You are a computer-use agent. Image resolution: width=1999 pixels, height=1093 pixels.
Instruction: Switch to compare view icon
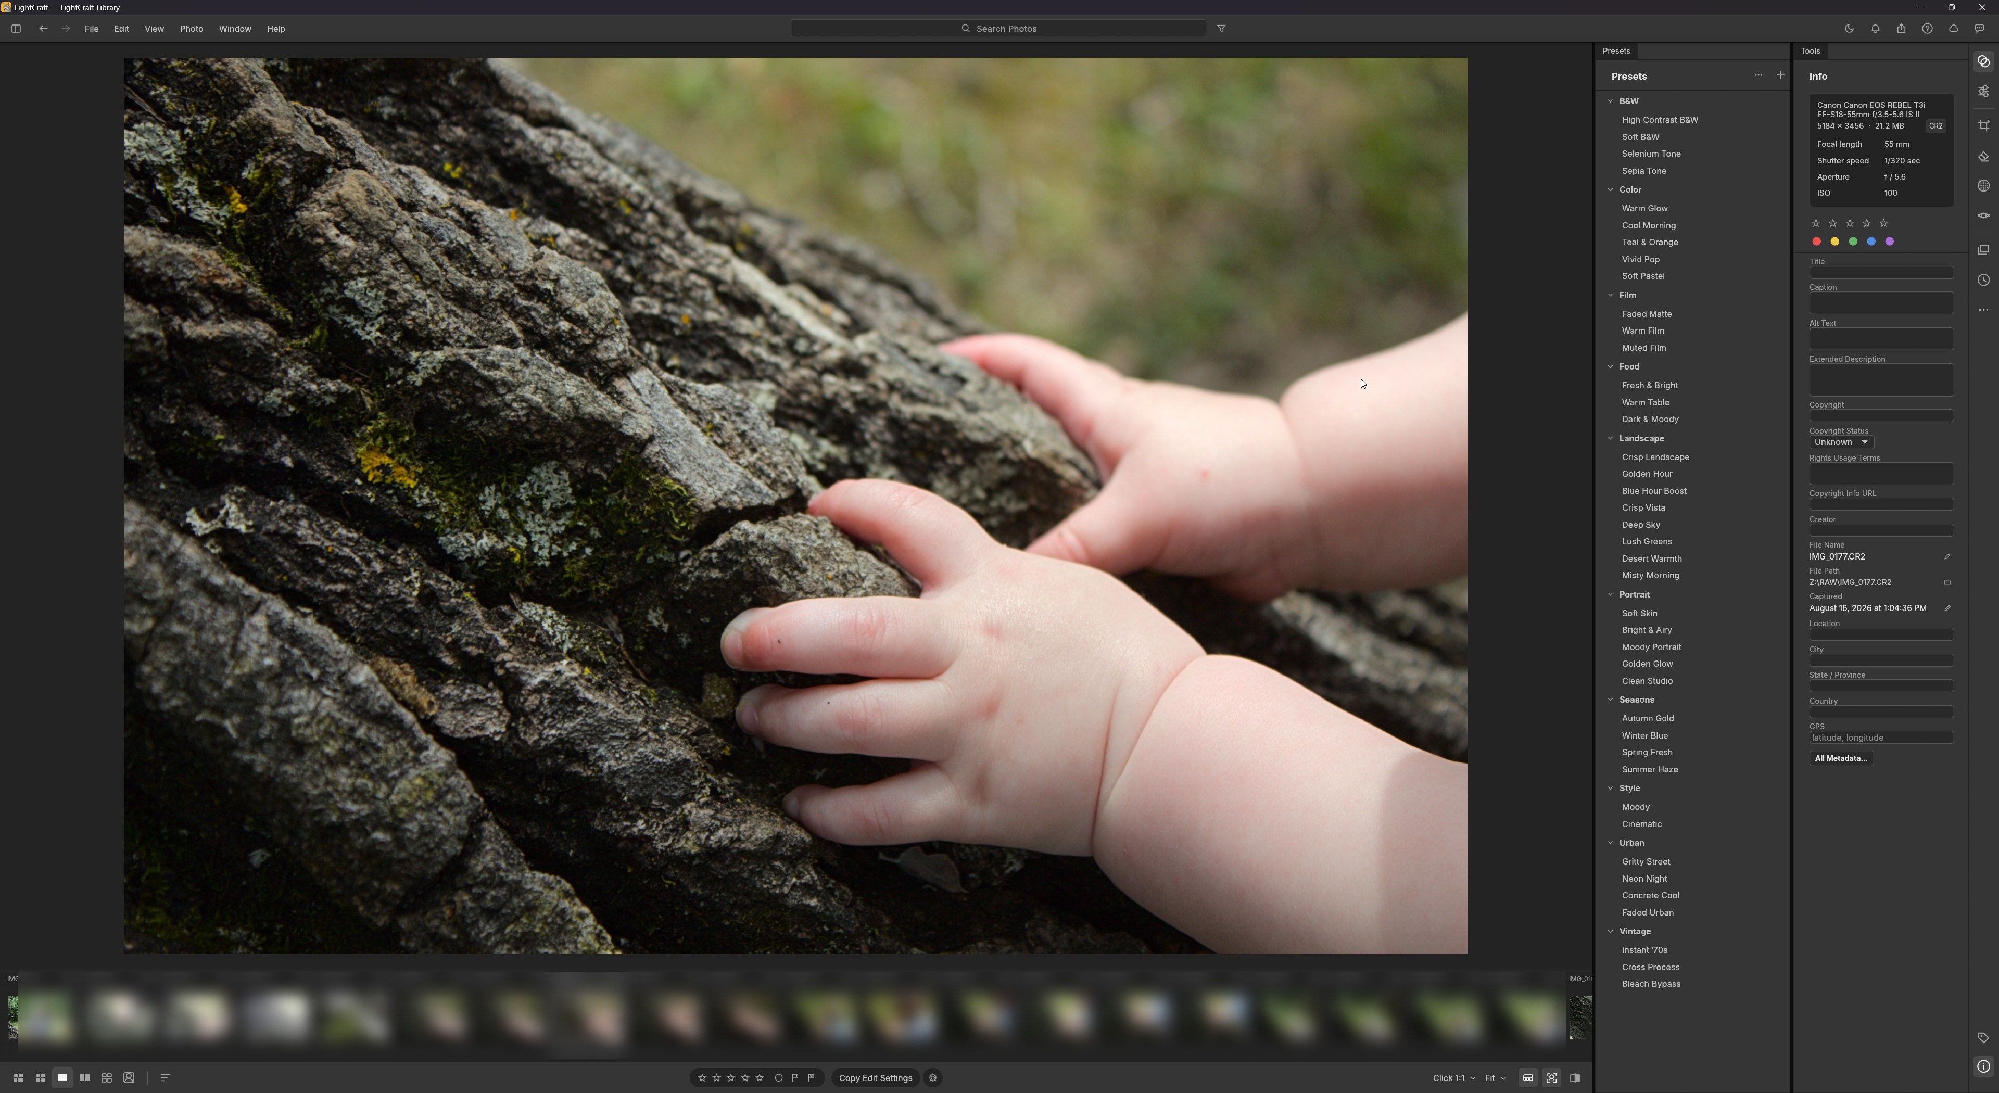pyautogui.click(x=84, y=1077)
